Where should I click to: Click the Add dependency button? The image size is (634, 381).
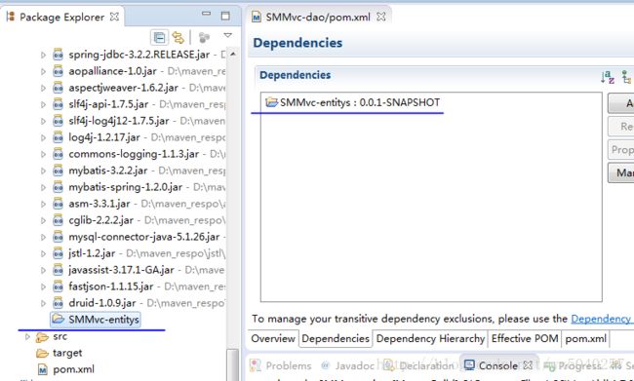(621, 103)
